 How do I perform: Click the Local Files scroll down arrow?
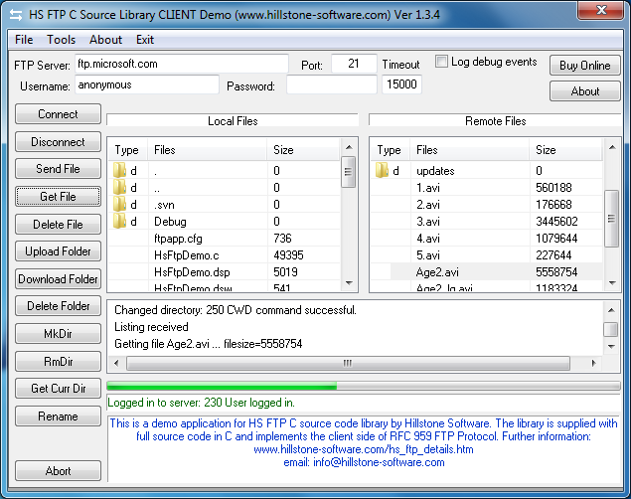tap(349, 283)
